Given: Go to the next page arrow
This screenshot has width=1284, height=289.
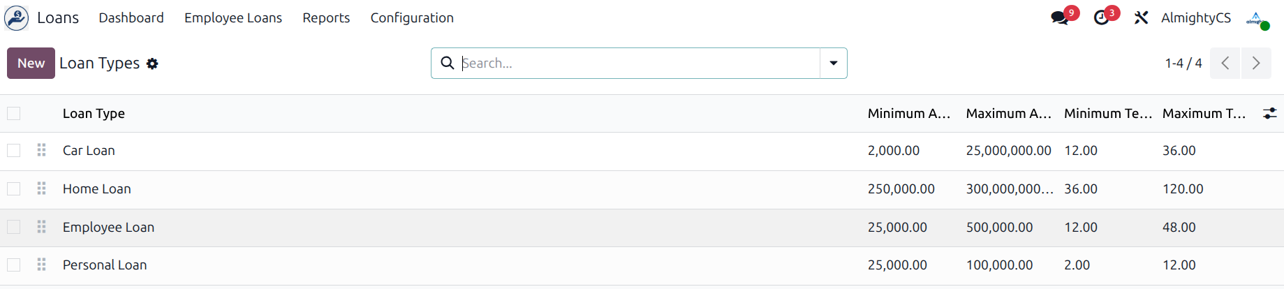Looking at the screenshot, I should tap(1256, 64).
